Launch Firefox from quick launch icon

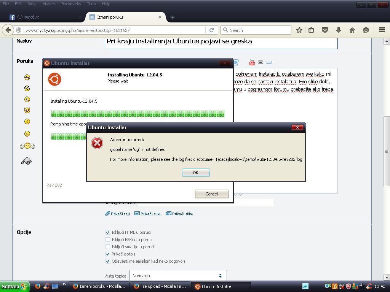tap(38, 286)
